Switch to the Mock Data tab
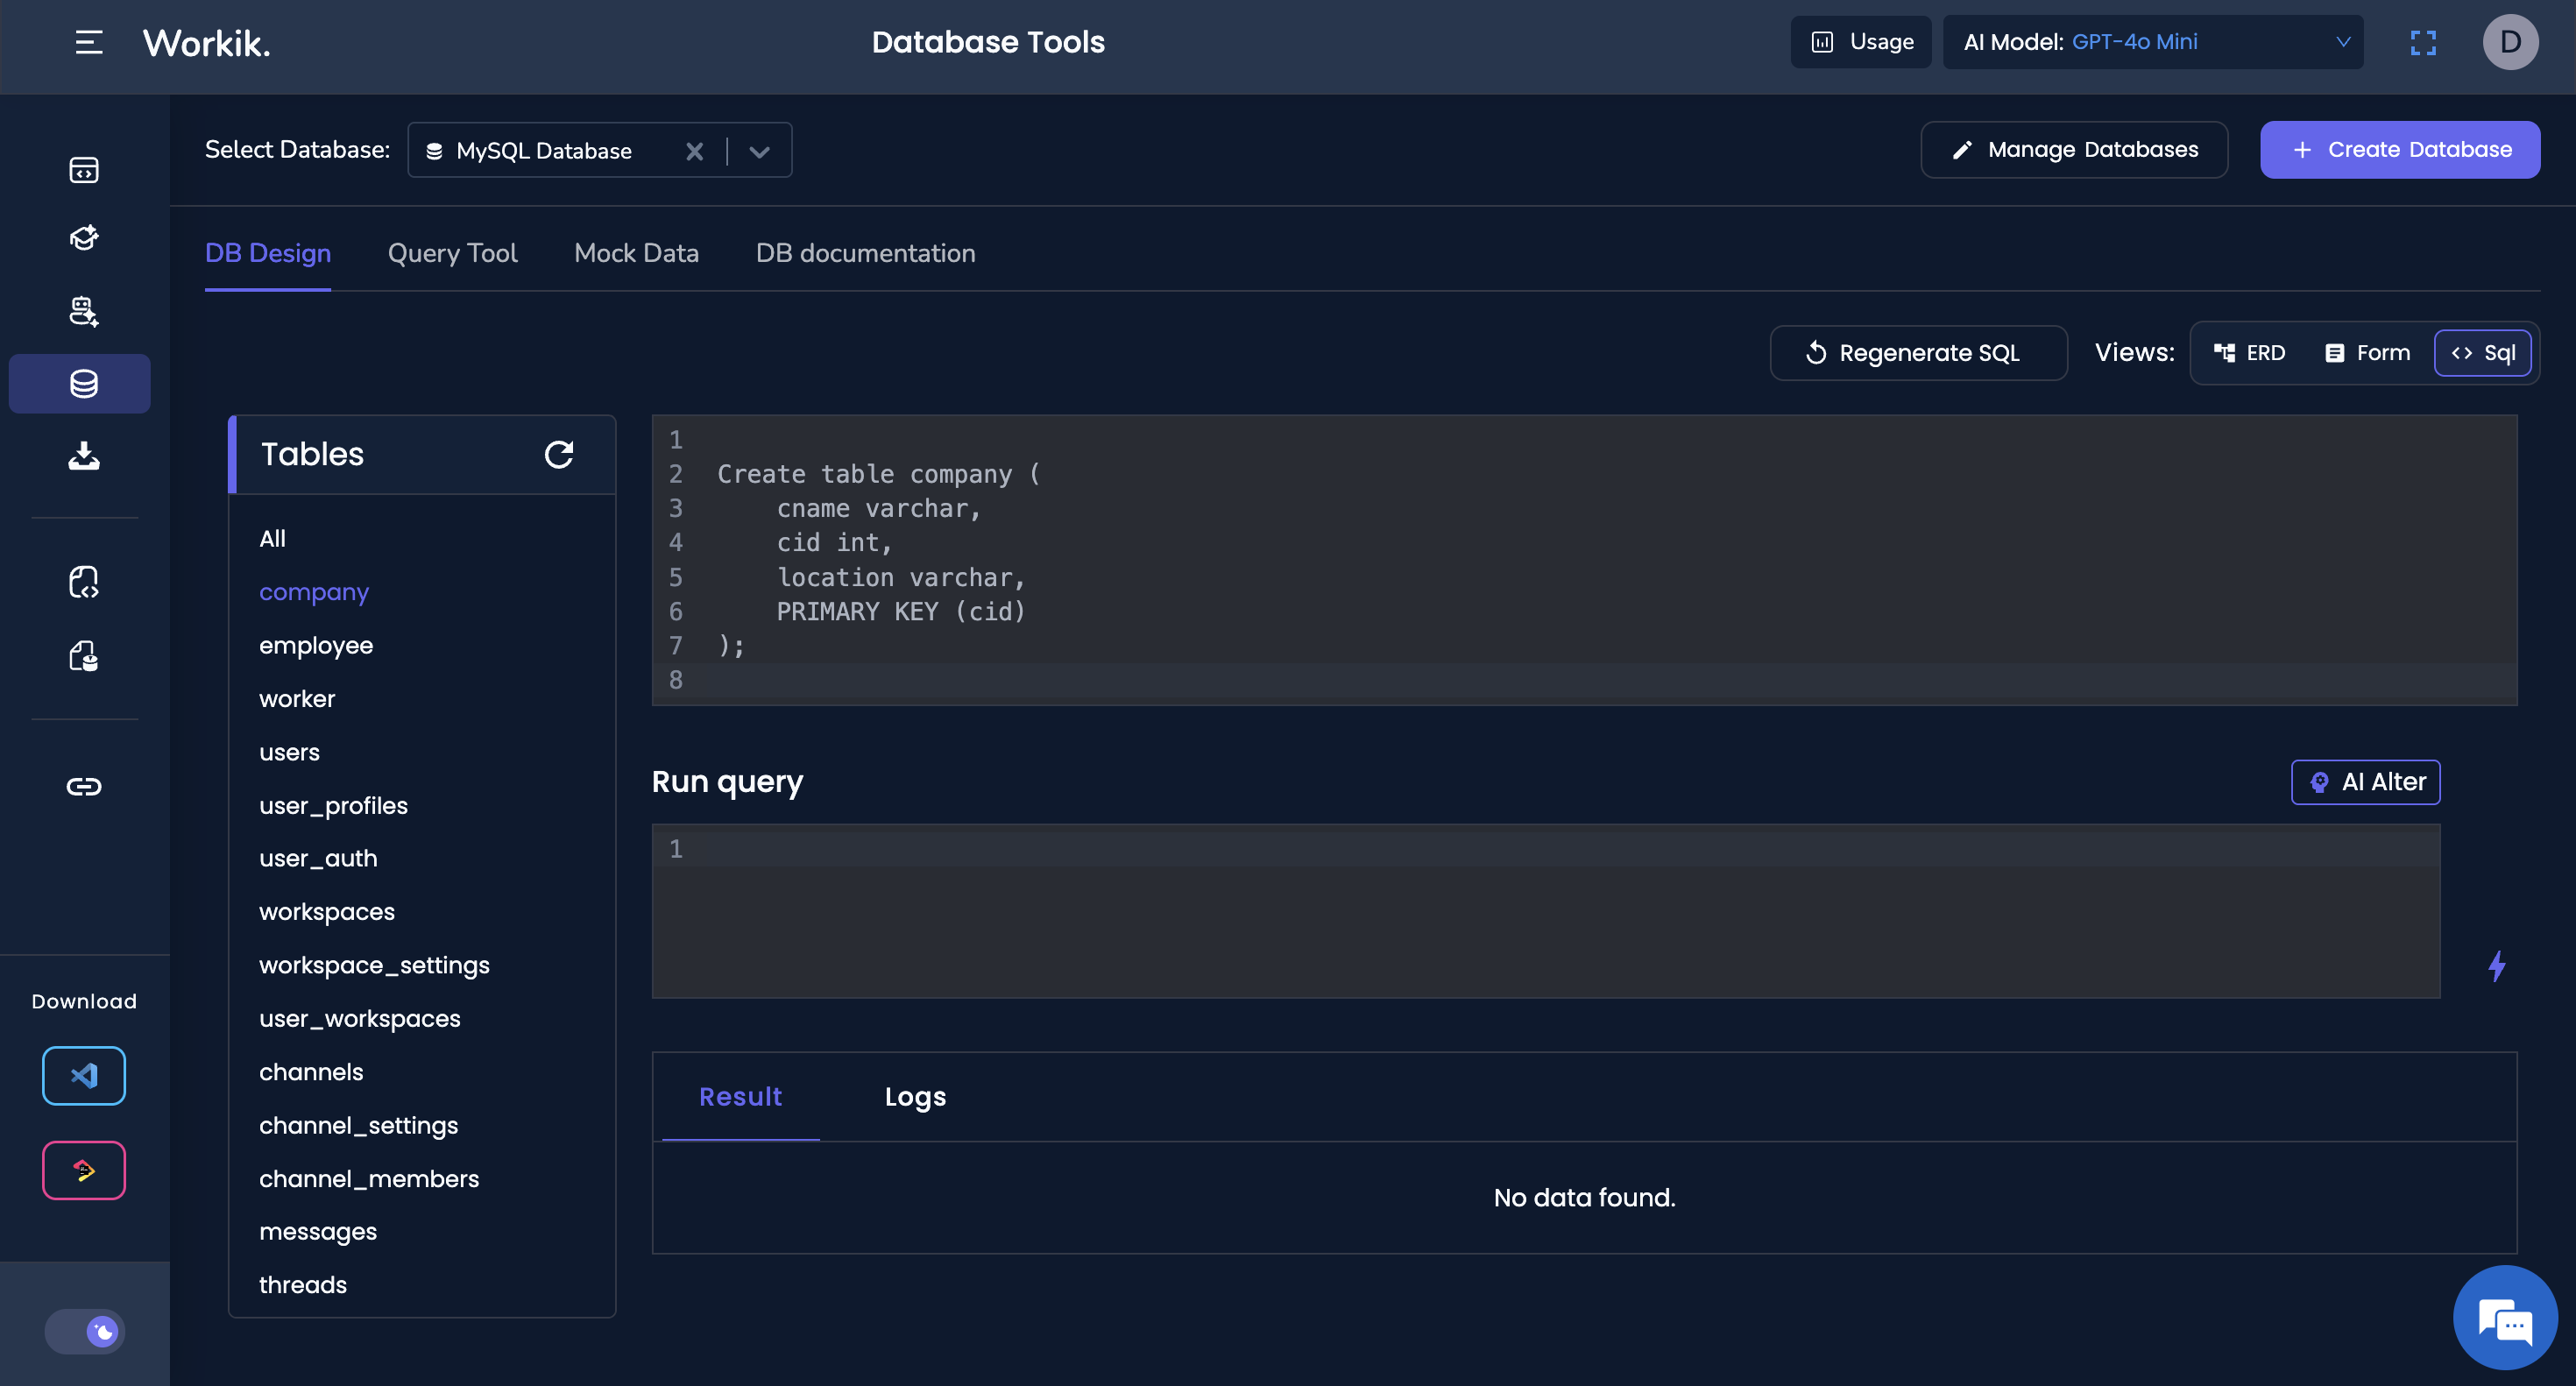Screen dimensions: 2576x1386 click(x=637, y=253)
